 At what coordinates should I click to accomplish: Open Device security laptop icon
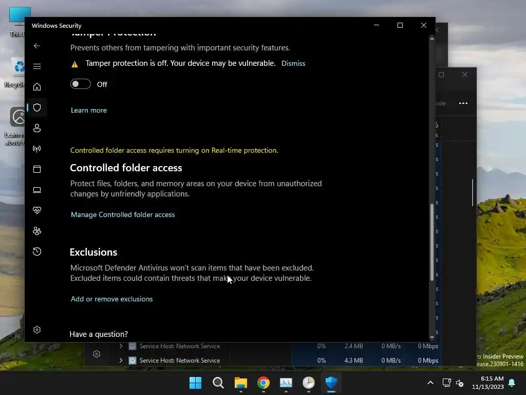click(37, 190)
